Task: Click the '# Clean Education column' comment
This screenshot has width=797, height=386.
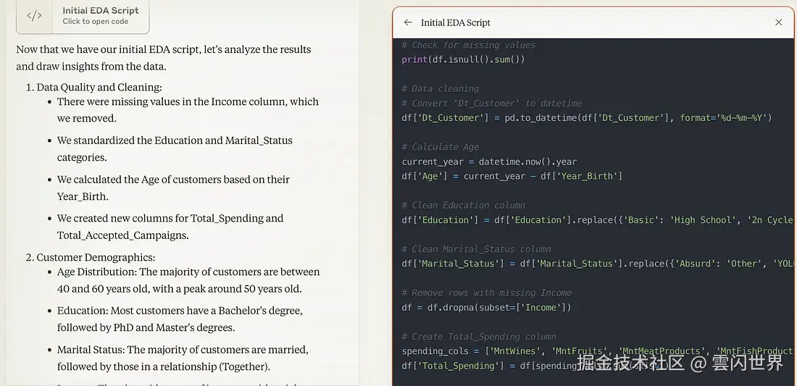Action: (463, 206)
